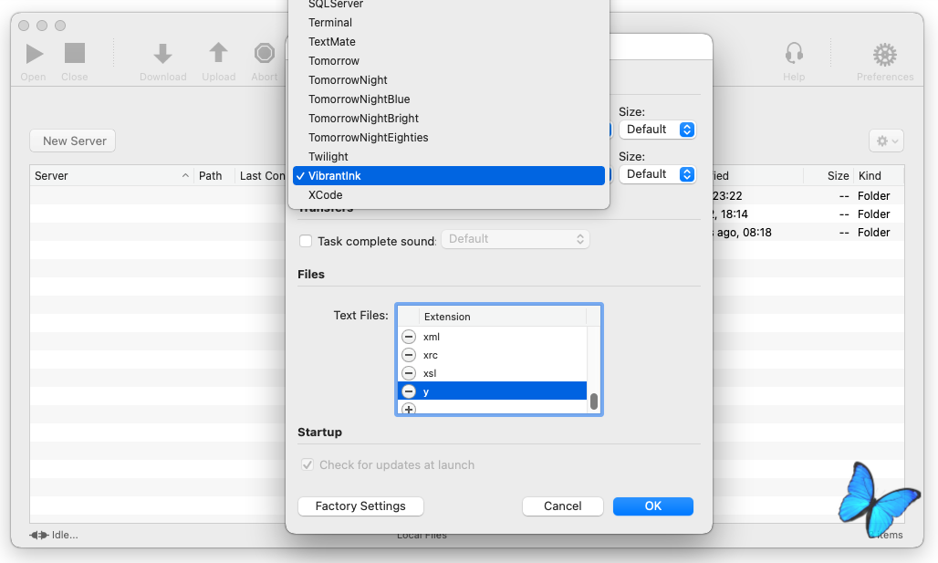938x563 pixels.
Task: Click the Download arrow icon
Action: pos(162,53)
